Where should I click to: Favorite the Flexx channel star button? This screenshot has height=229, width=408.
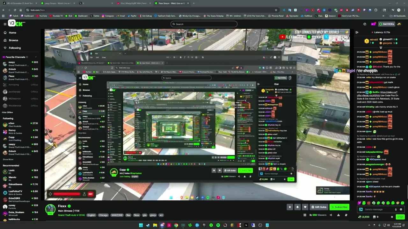coord(290,207)
